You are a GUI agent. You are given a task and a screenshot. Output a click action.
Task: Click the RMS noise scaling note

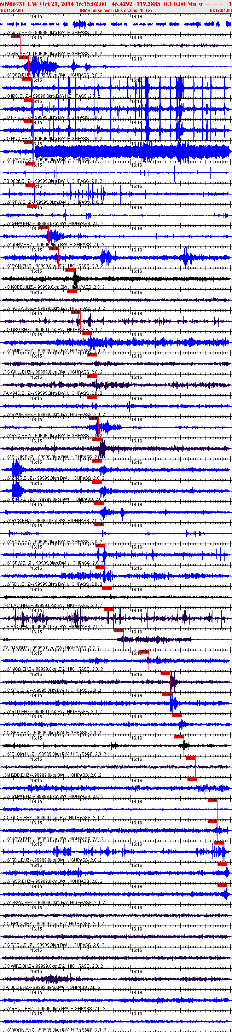[116, 10]
